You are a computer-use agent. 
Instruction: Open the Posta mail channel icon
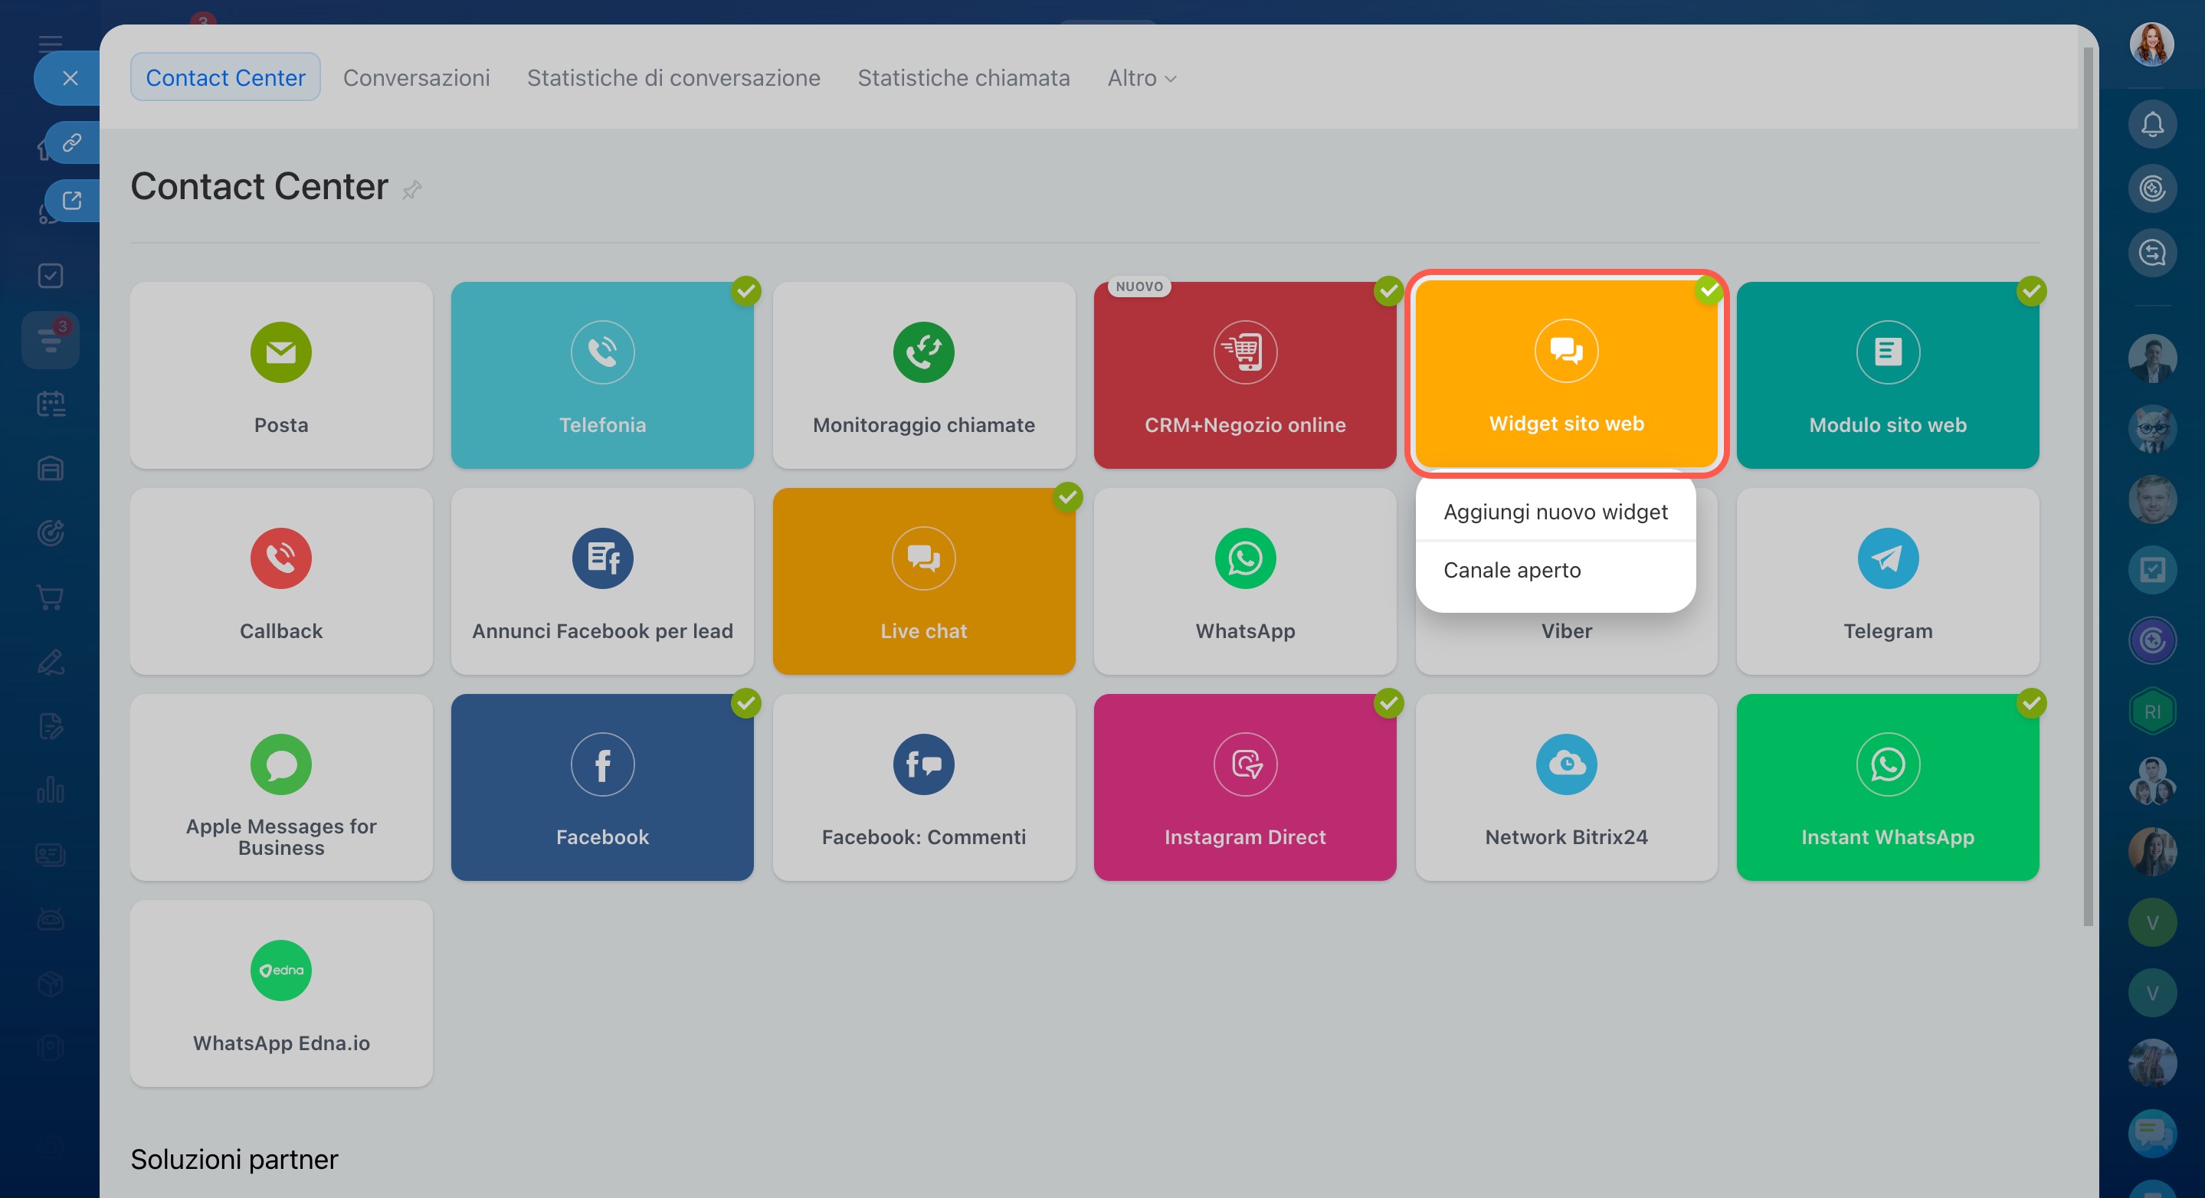[280, 352]
